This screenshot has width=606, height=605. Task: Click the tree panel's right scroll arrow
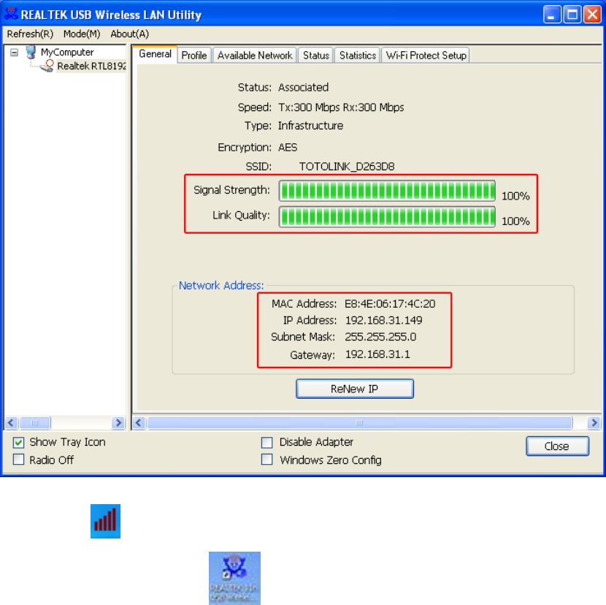pyautogui.click(x=118, y=423)
